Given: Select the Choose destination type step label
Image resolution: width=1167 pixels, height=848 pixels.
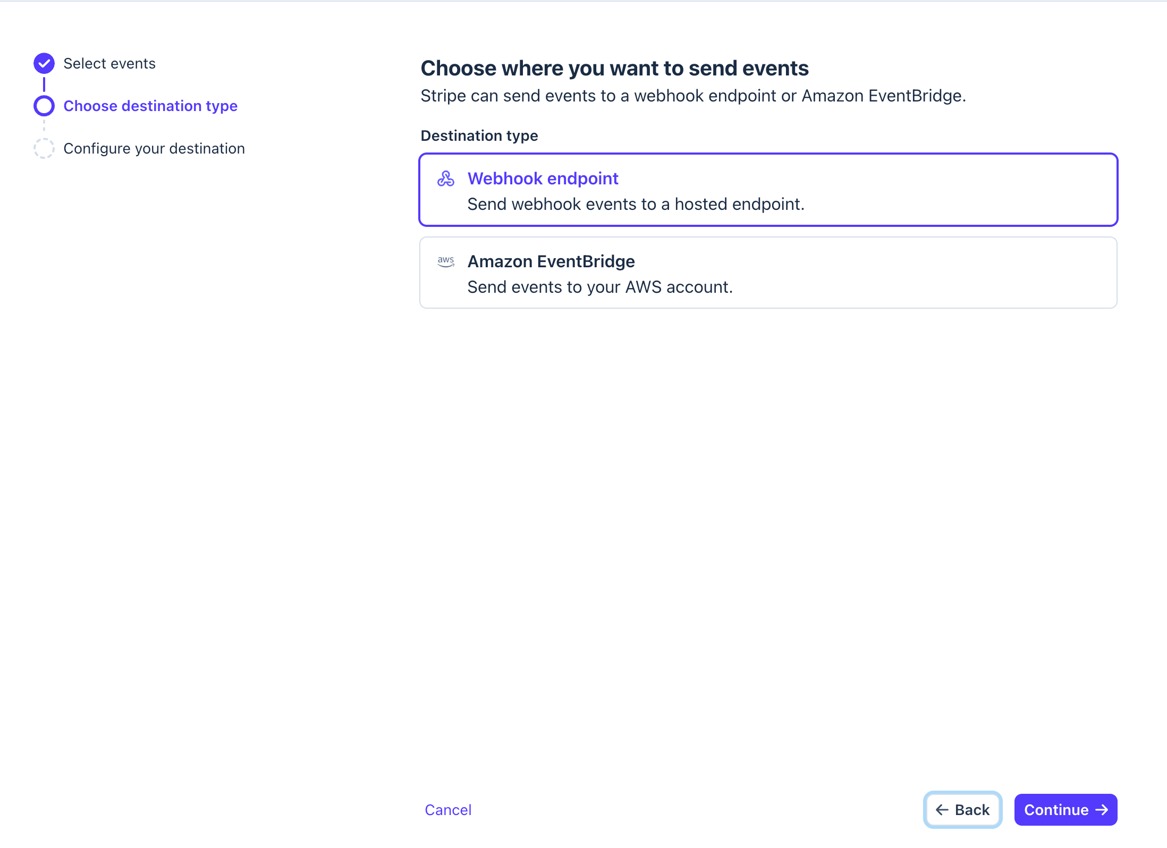Looking at the screenshot, I should click(150, 106).
